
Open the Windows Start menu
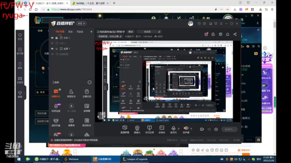(19, 159)
